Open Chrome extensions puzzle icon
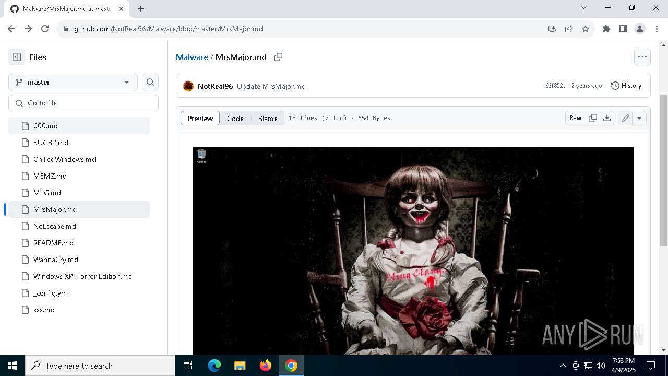668x376 pixels. 606,29
